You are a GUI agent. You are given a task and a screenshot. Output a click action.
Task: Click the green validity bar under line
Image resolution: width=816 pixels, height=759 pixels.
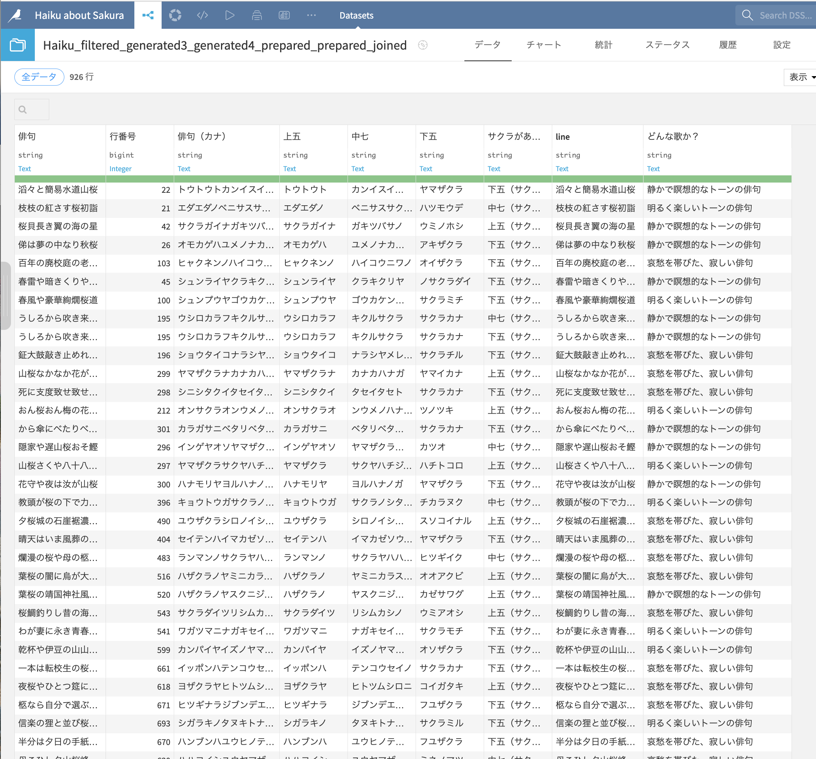pos(597,179)
